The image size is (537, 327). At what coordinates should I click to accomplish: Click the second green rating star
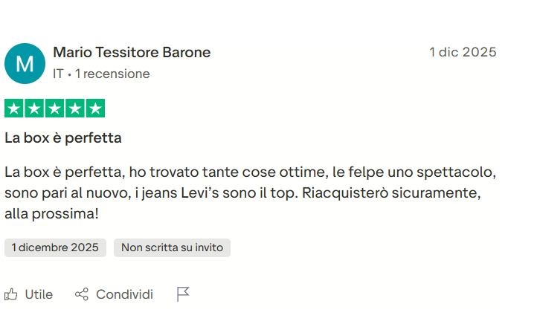click(34, 109)
